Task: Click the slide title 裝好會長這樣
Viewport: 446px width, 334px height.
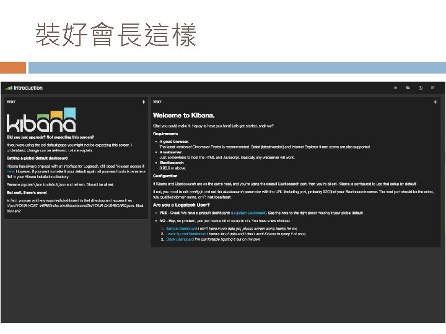Action: 116,35
